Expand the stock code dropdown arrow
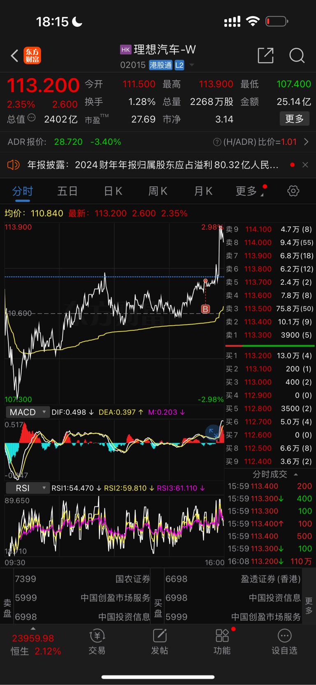The height and width of the screenshot is (685, 316). pyautogui.click(x=191, y=65)
